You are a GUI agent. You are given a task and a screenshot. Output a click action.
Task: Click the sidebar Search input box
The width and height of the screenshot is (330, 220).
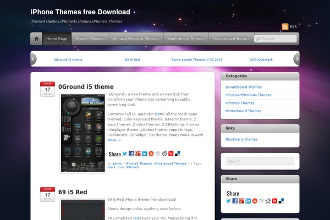[x=260, y=161]
